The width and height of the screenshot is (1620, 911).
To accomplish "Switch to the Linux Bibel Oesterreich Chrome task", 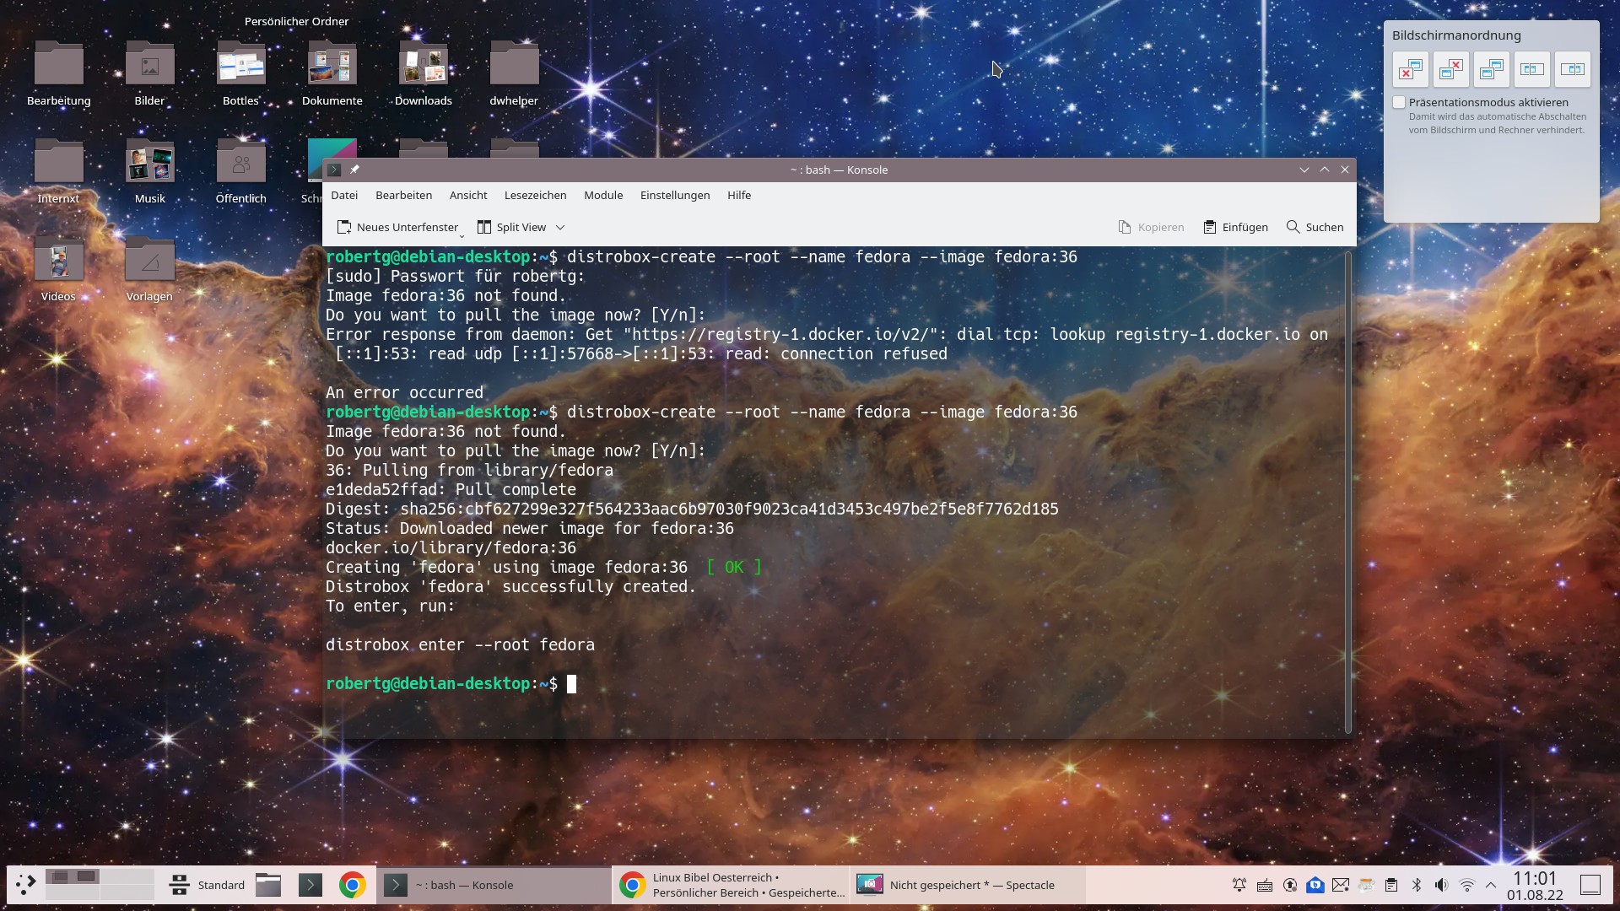I will pyautogui.click(x=731, y=885).
